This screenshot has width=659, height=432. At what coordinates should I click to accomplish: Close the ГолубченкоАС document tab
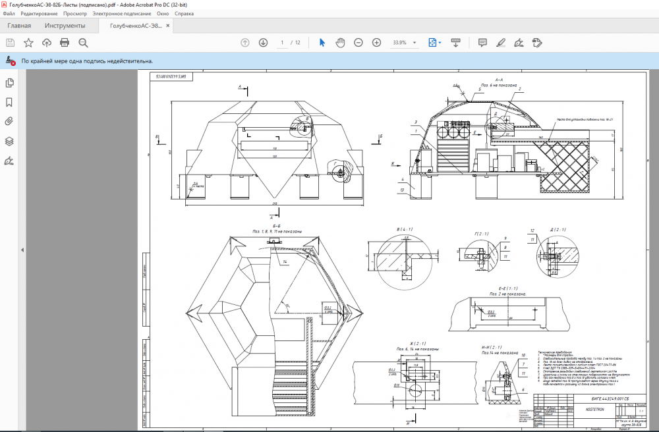click(168, 26)
